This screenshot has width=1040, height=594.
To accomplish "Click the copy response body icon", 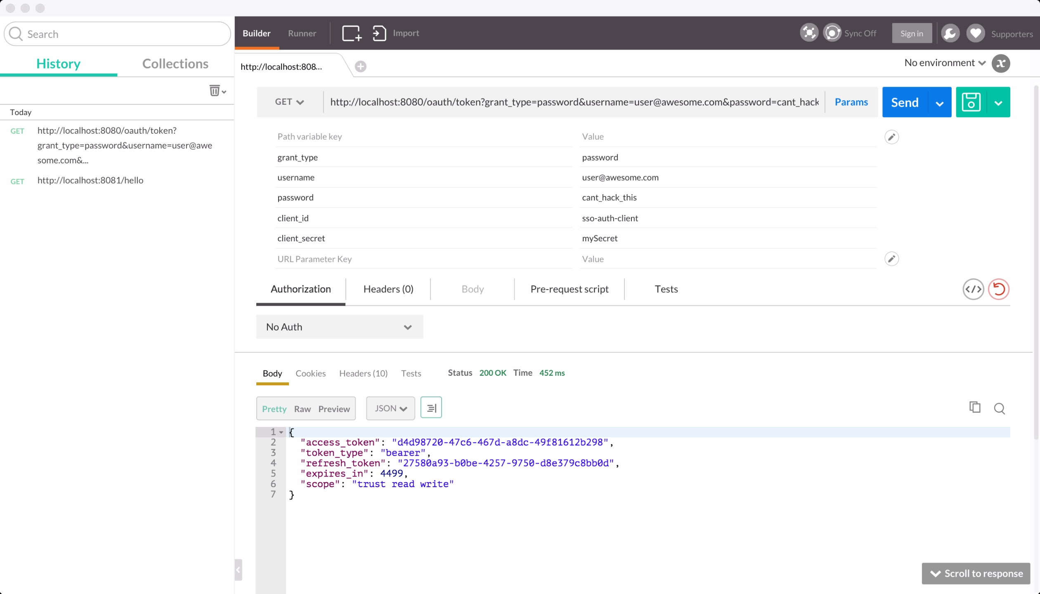I will tap(975, 407).
